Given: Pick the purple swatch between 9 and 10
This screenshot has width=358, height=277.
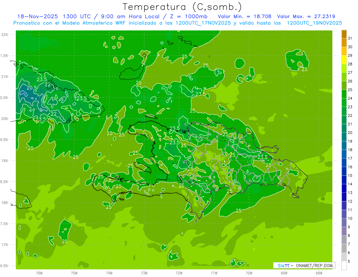Looking at the screenshot, I should [x=344, y=223].
